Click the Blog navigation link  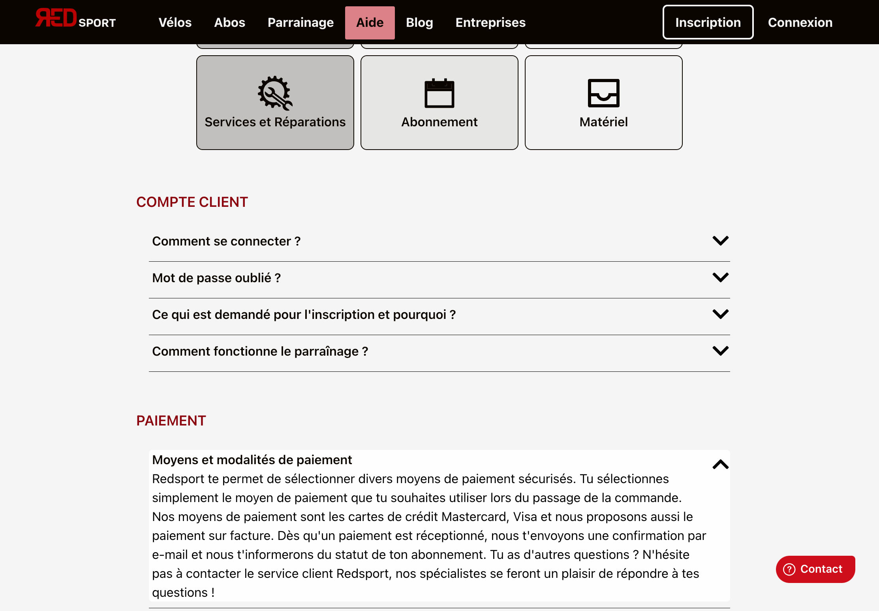click(x=419, y=23)
